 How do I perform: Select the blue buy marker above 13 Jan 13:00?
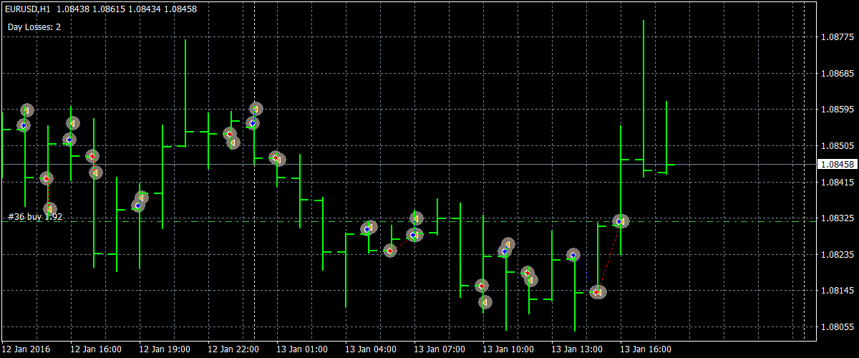pos(573,255)
